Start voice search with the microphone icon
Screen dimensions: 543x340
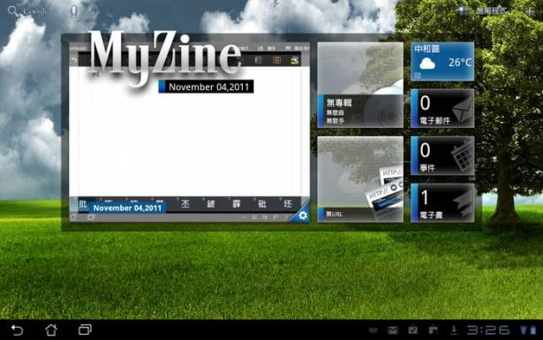coord(73,11)
